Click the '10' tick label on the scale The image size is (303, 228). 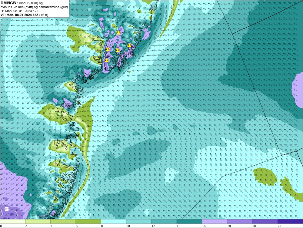128,226
